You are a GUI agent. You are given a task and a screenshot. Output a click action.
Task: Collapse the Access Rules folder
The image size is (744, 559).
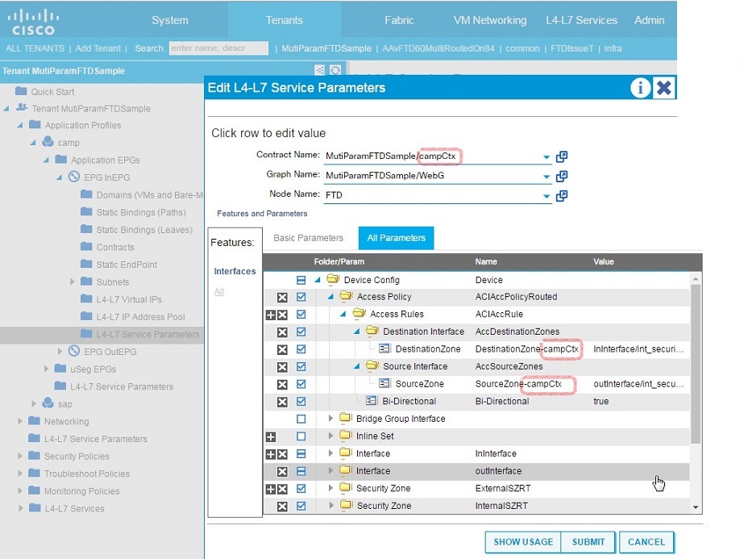coord(343,315)
